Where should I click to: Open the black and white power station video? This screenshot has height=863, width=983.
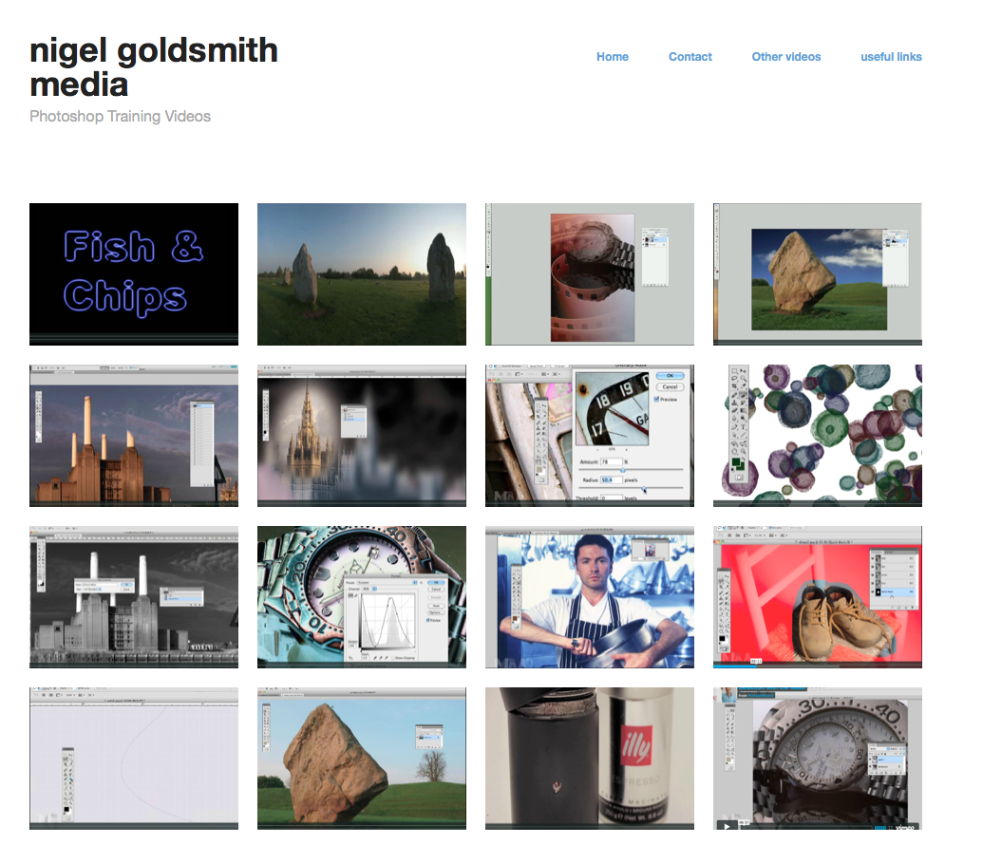[x=134, y=596]
